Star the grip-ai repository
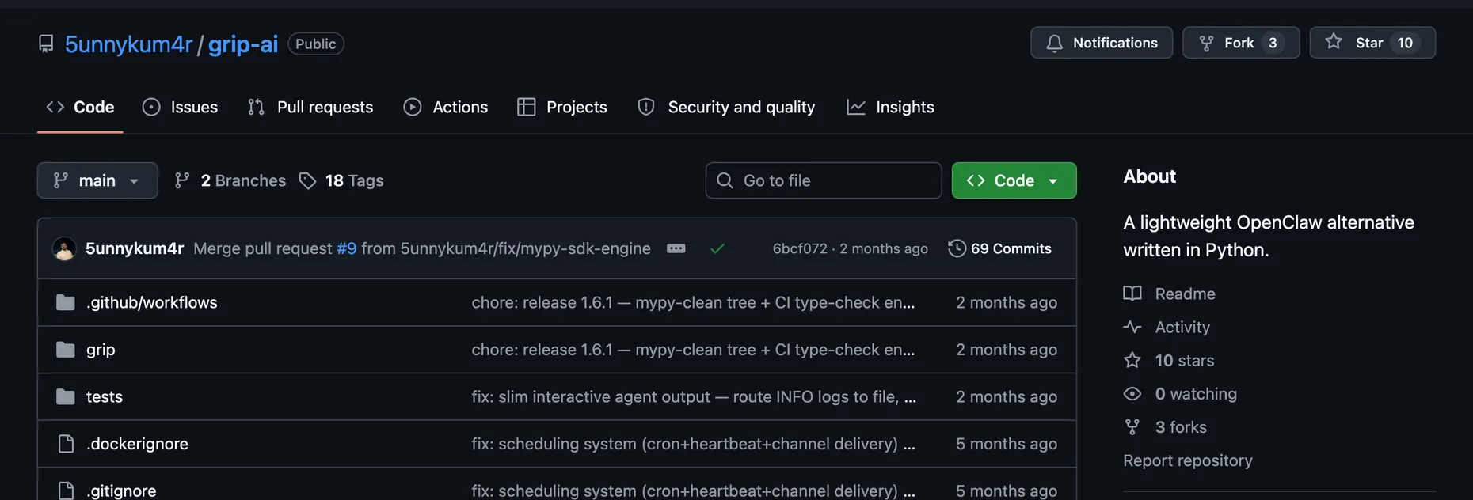 (1372, 43)
